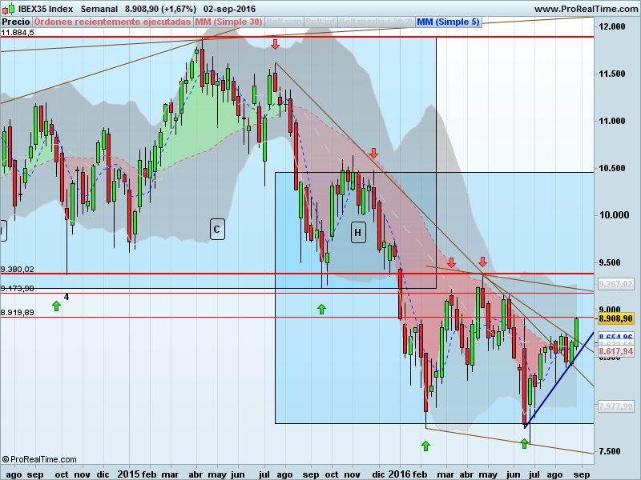Click the grey 7.977,99 Bollinger label
The height and width of the screenshot is (480, 641).
(x=615, y=406)
